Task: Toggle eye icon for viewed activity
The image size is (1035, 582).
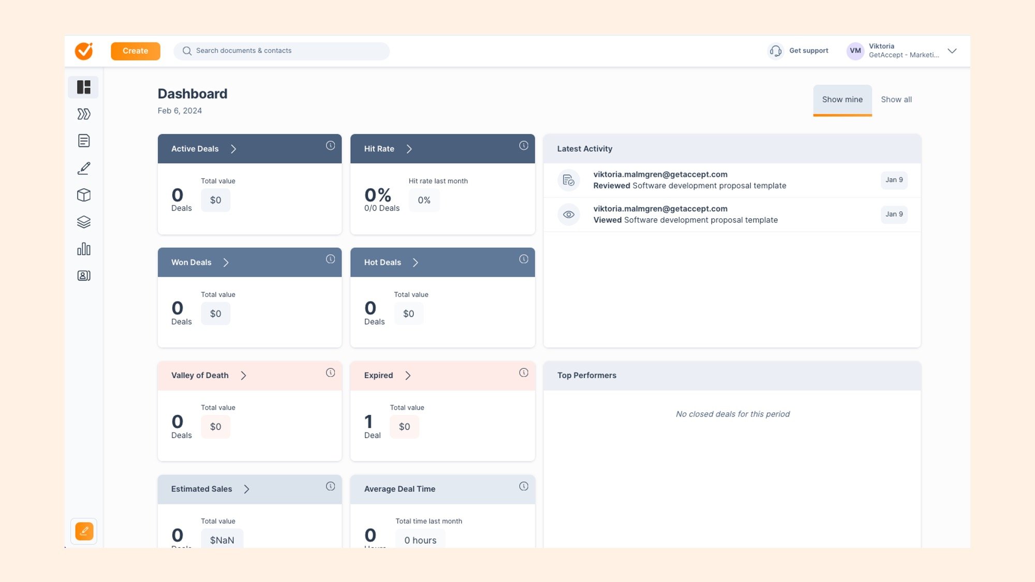Action: [569, 215]
